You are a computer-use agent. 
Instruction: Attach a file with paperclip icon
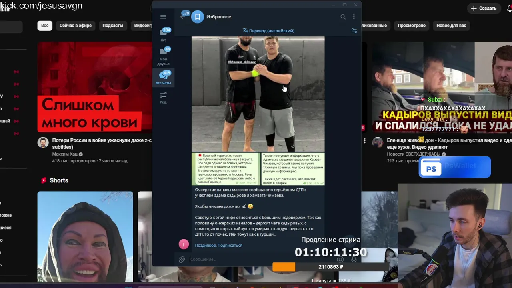tap(182, 260)
